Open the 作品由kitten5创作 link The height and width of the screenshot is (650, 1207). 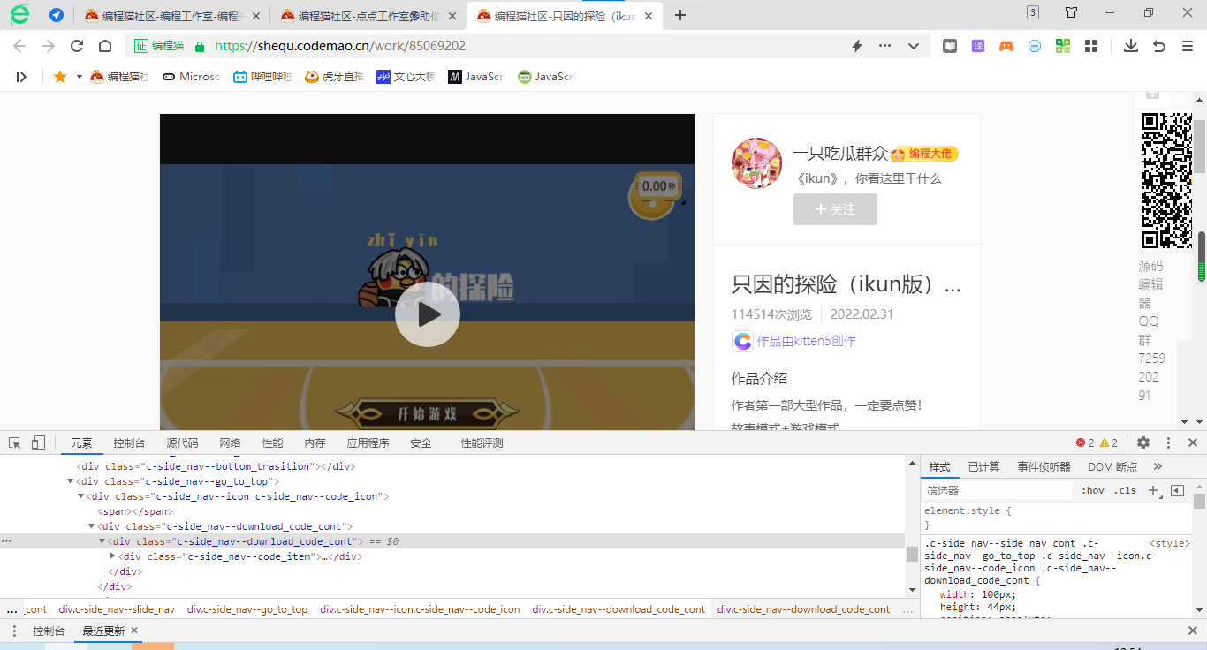(x=806, y=341)
